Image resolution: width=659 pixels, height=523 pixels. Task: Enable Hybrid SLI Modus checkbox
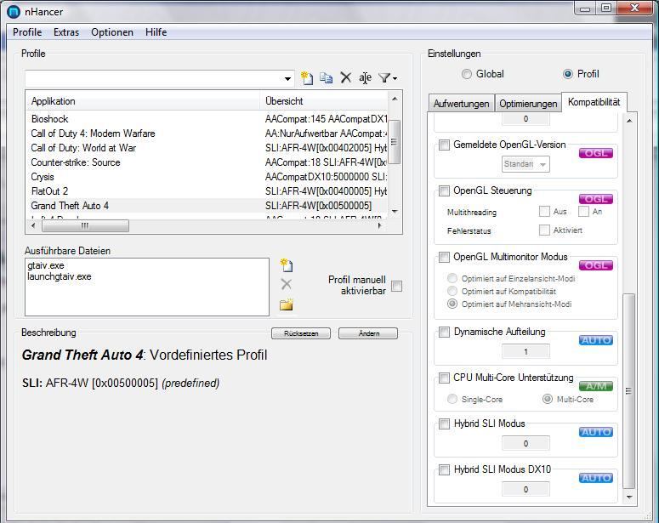coord(444,424)
